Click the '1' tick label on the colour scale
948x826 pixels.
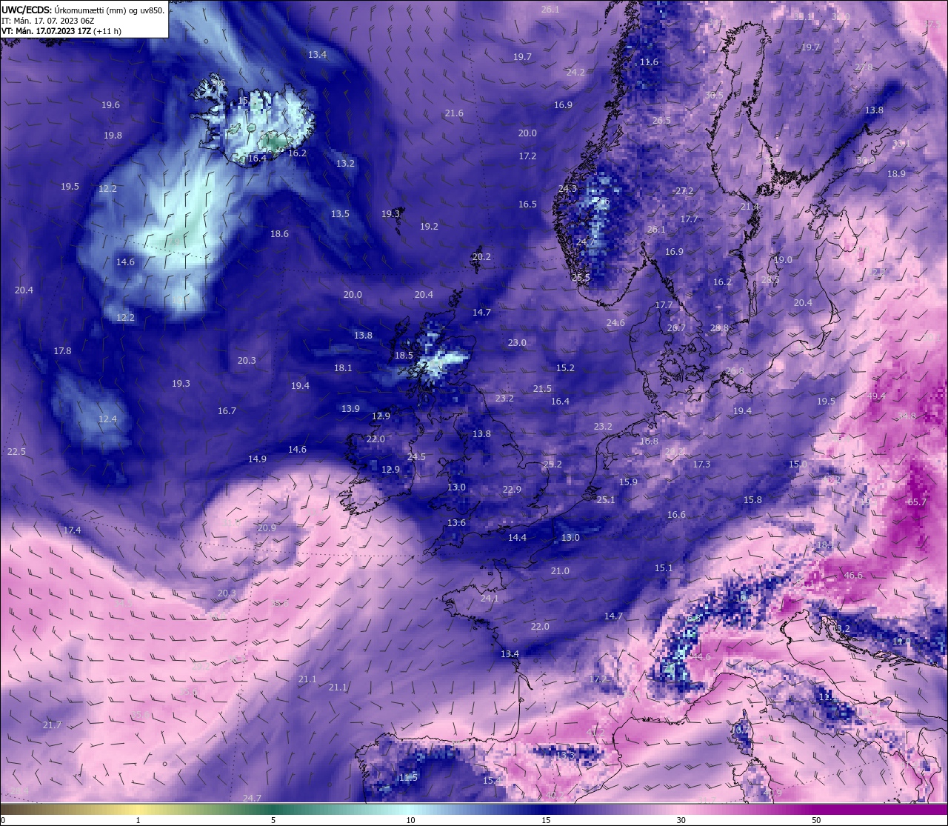138,820
